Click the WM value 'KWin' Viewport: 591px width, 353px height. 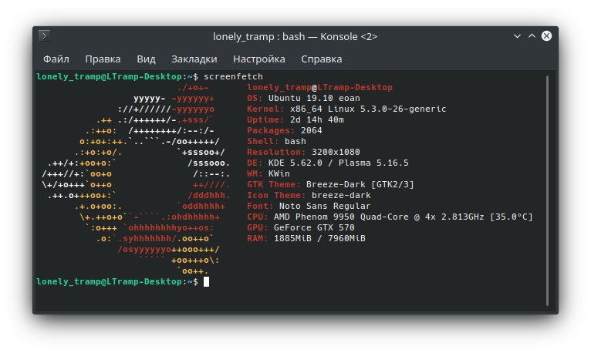click(279, 174)
